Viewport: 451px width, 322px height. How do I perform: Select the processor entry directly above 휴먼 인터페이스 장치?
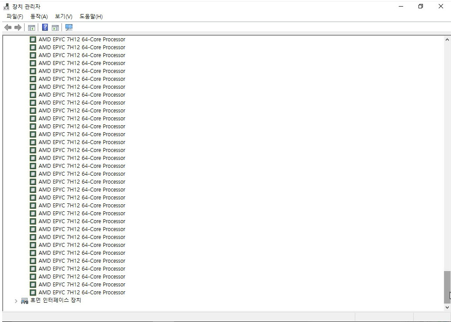click(82, 293)
